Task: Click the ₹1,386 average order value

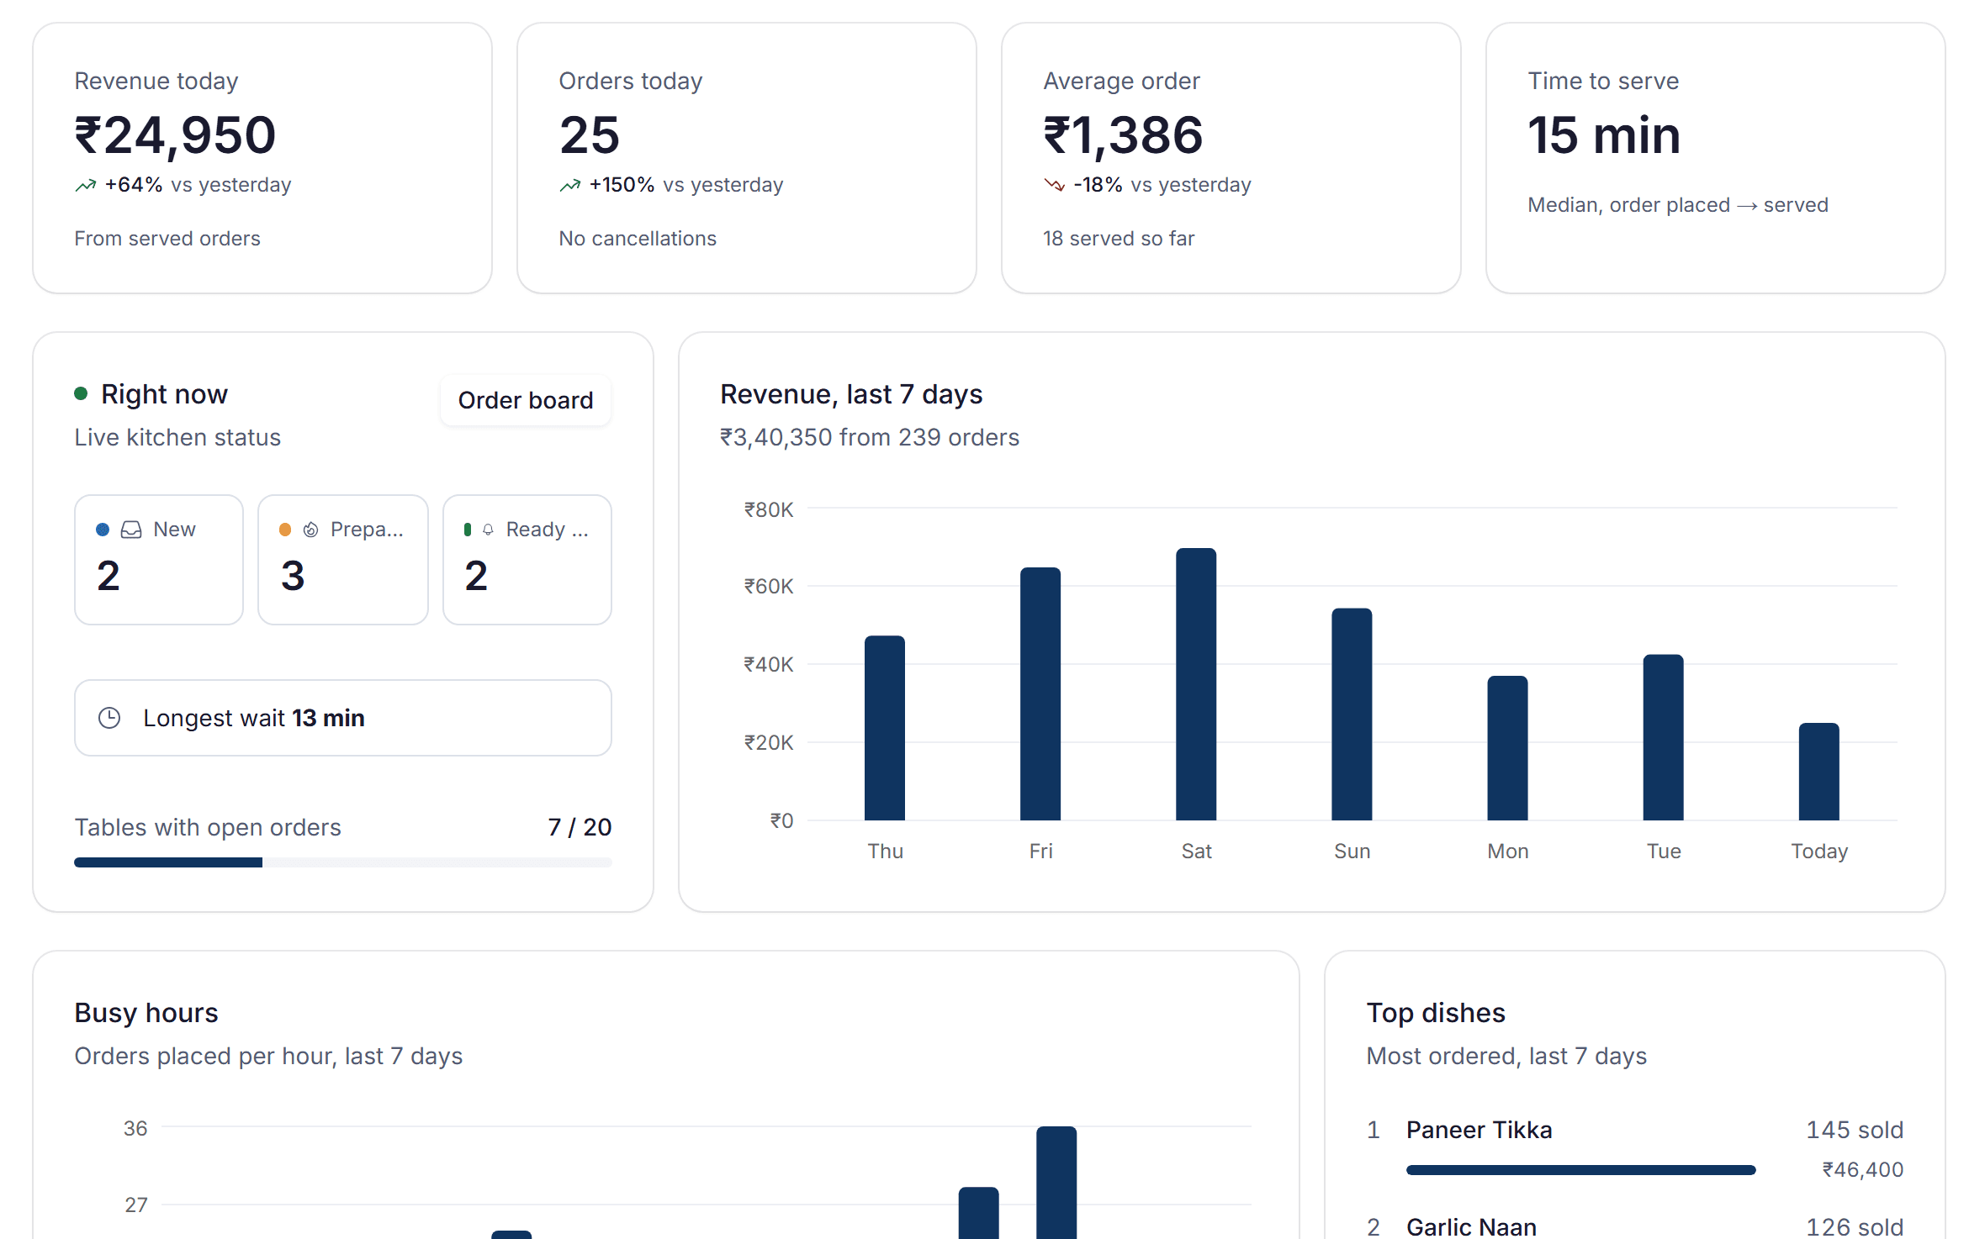Action: pyautogui.click(x=1123, y=135)
